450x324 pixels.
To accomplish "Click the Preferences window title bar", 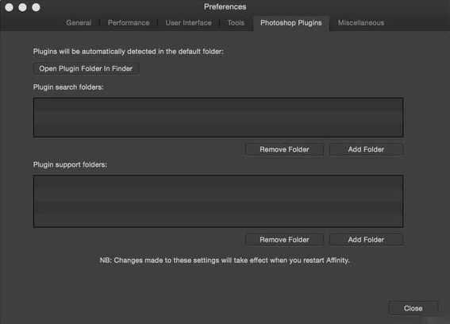I will [225, 7].
